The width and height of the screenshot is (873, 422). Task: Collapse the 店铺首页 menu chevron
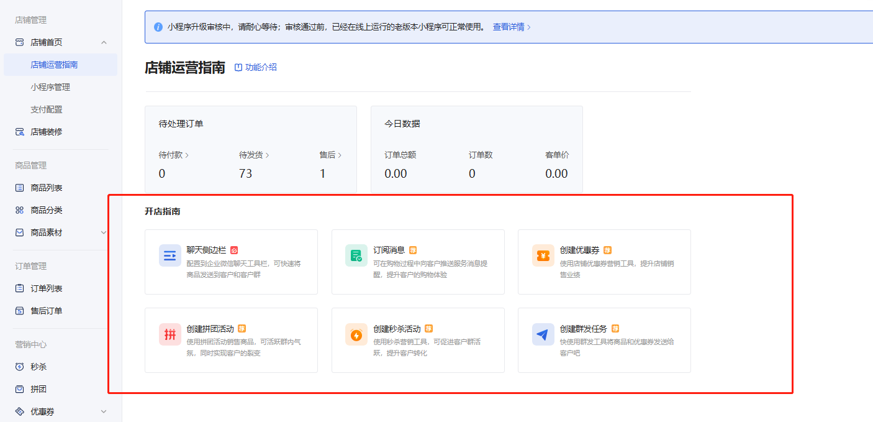[104, 42]
